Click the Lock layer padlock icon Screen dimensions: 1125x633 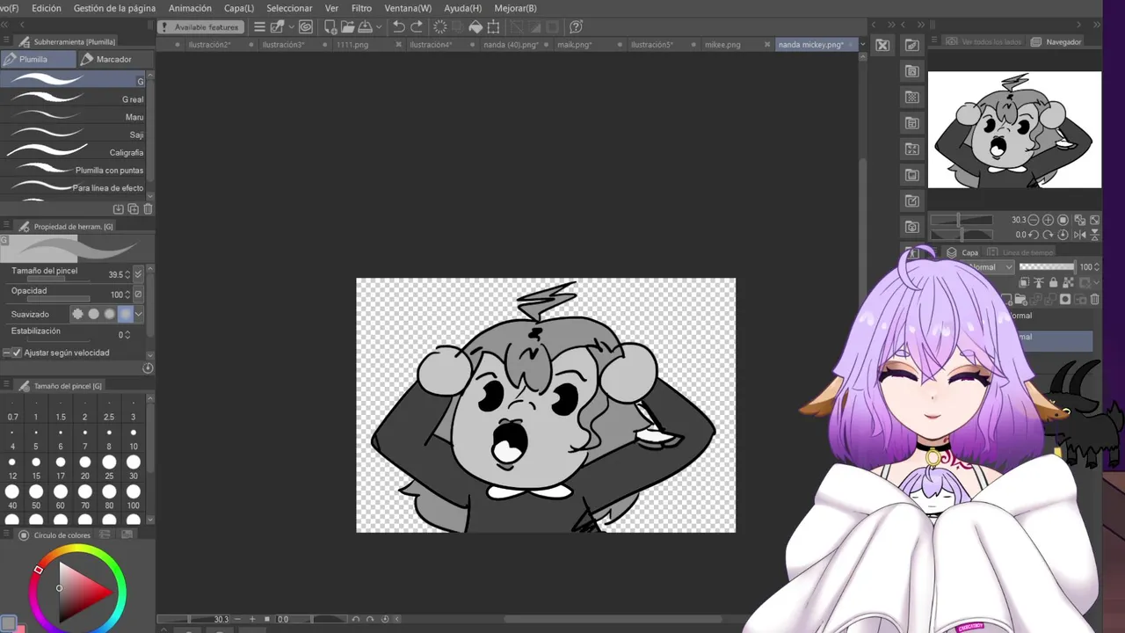(1053, 282)
